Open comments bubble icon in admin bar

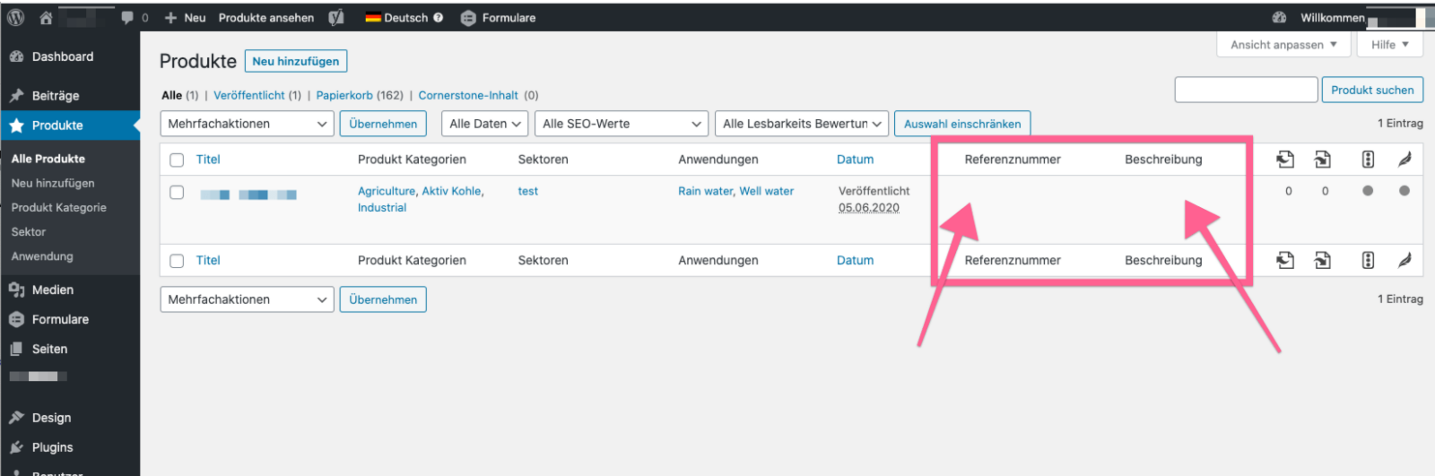point(127,17)
